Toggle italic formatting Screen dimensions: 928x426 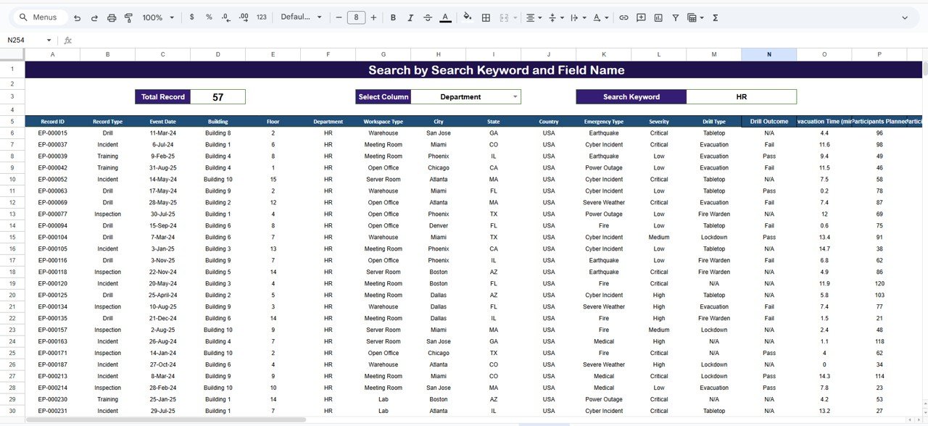click(410, 17)
